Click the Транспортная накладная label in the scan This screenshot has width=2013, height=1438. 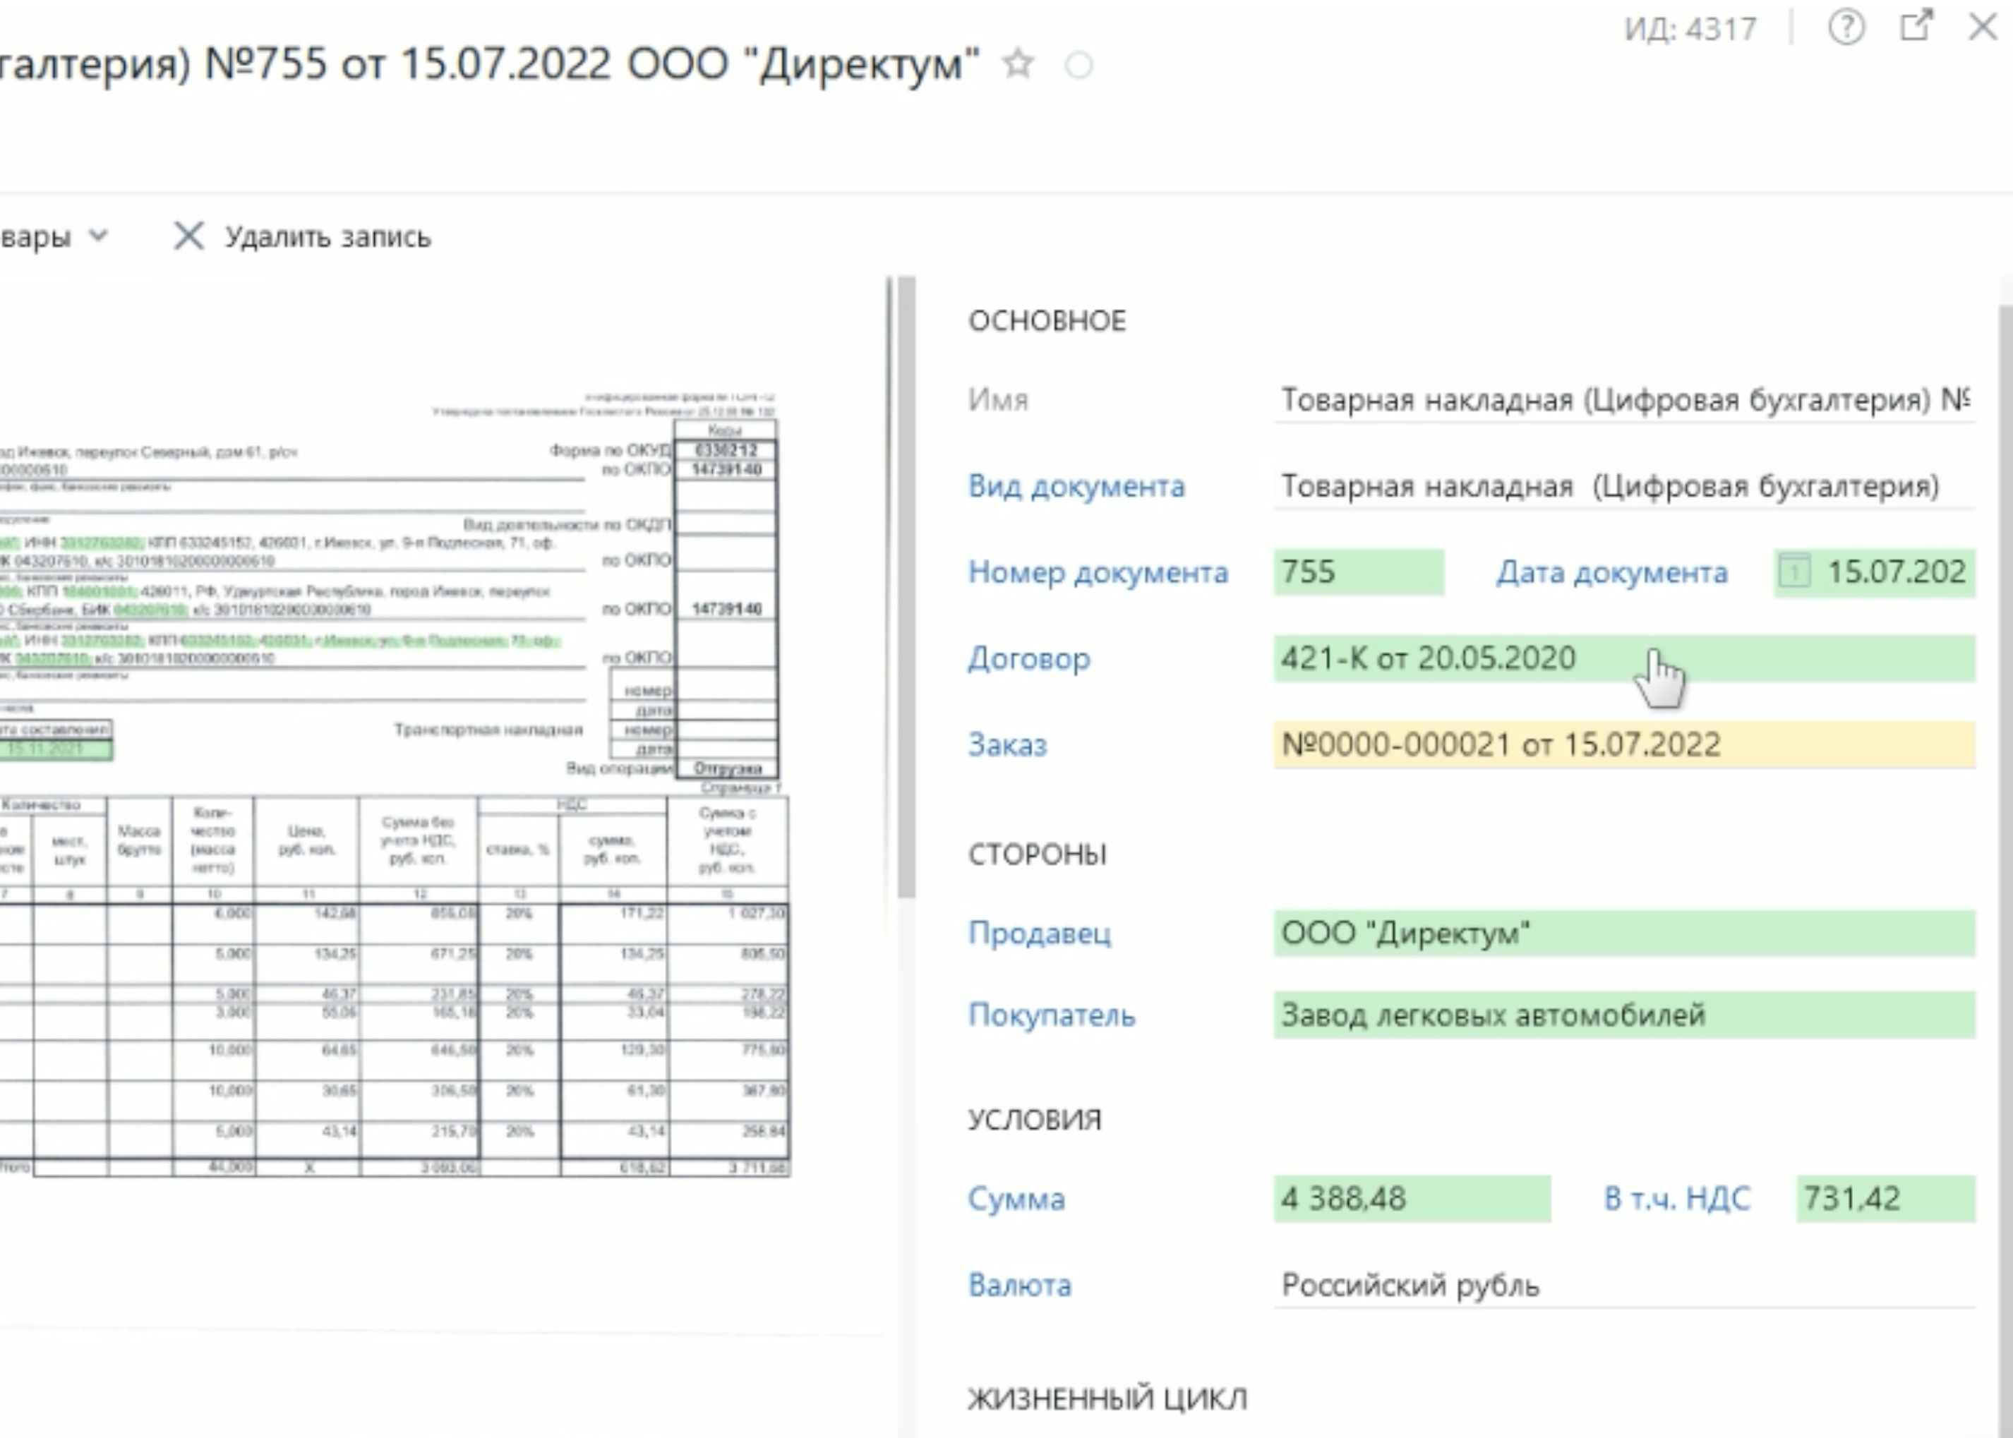coord(488,730)
